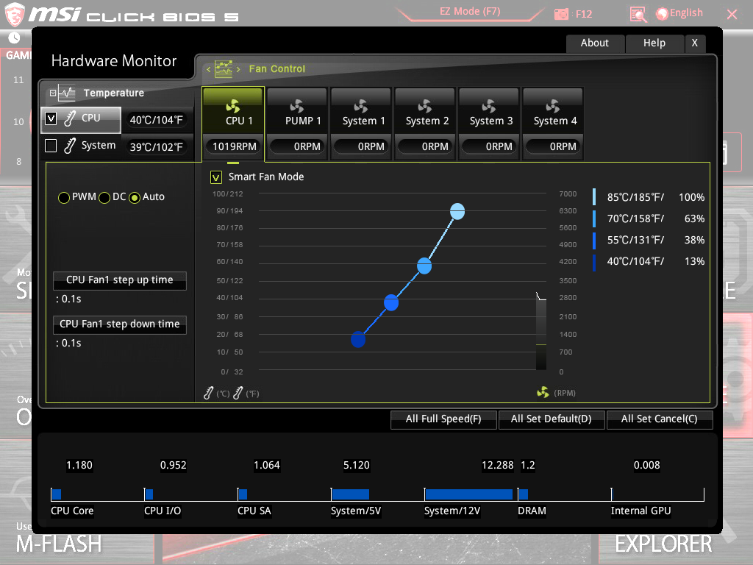753x565 pixels.
Task: Click the CPU thermometer icon
Action: click(x=70, y=118)
